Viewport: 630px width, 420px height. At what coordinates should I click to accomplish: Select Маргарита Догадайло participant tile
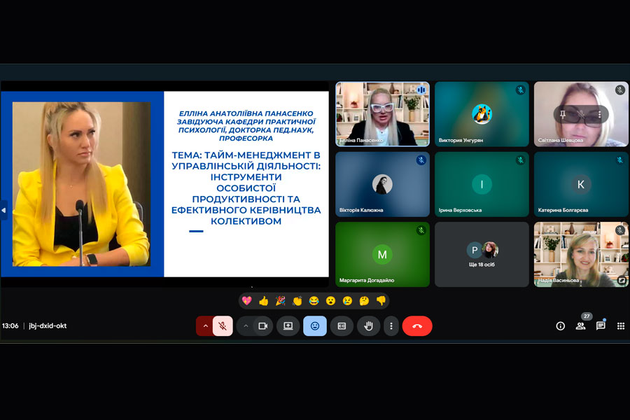click(x=382, y=254)
